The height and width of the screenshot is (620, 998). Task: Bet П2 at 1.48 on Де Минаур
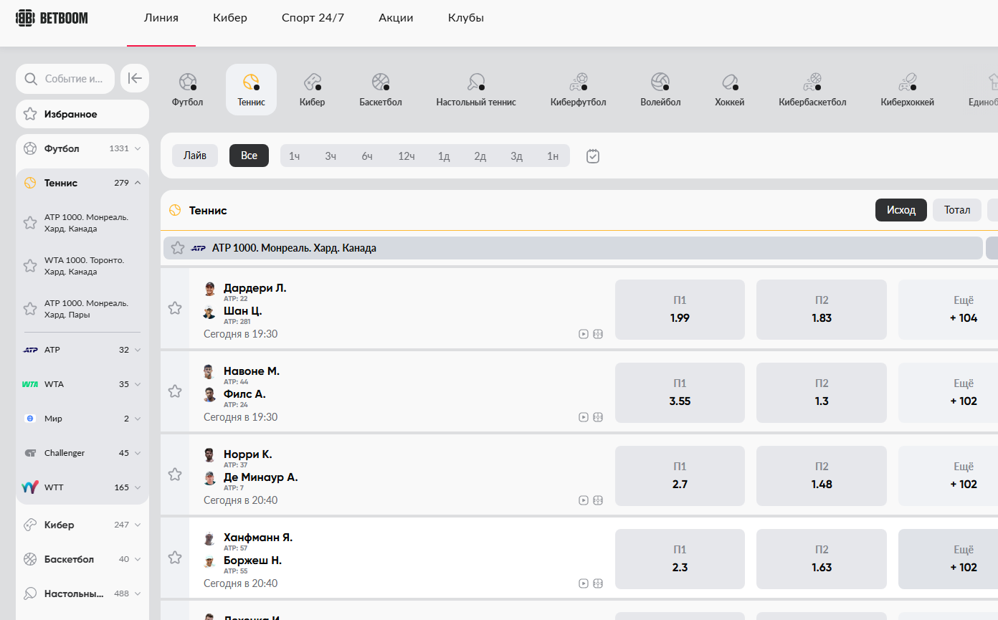tap(822, 476)
